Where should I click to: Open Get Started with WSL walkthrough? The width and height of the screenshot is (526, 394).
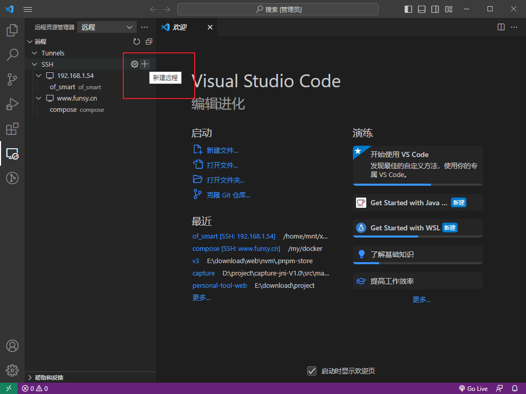point(418,228)
